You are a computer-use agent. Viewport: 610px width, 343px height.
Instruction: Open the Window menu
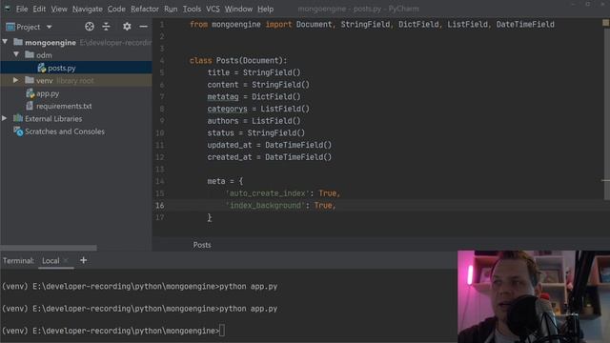click(x=238, y=9)
